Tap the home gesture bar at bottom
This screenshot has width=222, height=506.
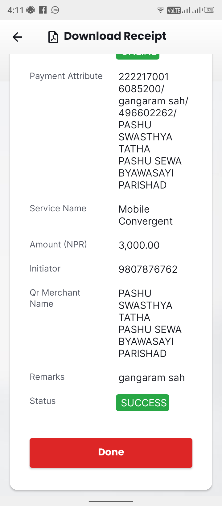111,502
